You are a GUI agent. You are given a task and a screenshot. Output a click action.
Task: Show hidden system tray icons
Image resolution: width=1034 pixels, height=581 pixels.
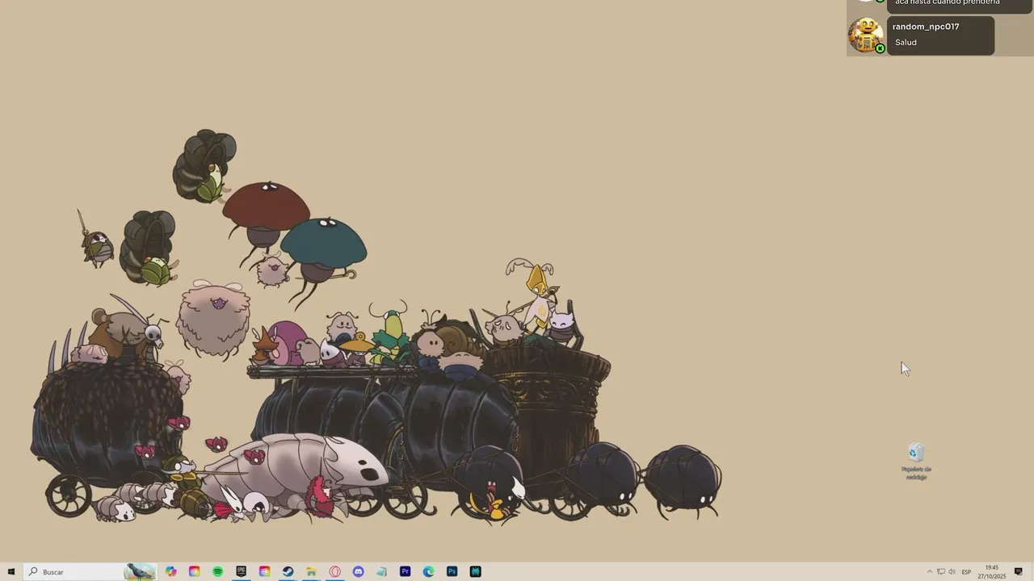coord(929,571)
